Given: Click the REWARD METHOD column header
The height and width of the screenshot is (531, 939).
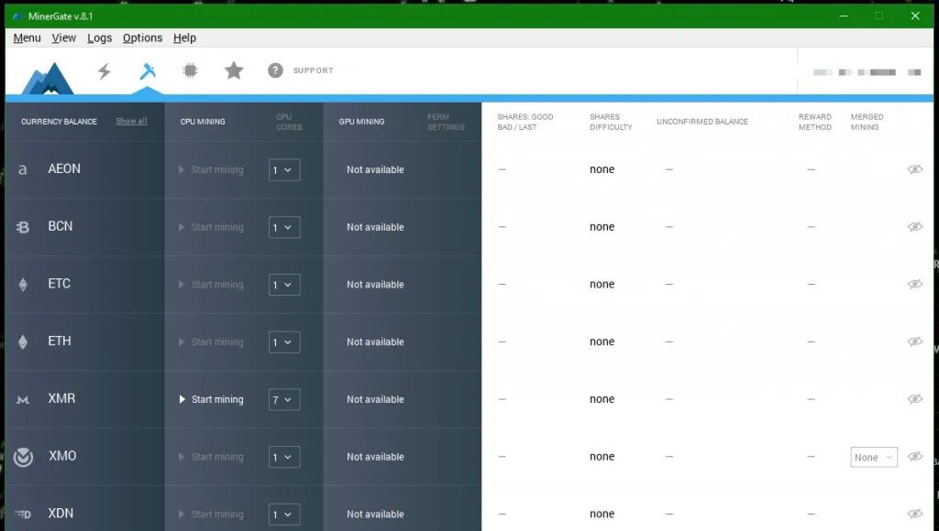Looking at the screenshot, I should click(814, 122).
